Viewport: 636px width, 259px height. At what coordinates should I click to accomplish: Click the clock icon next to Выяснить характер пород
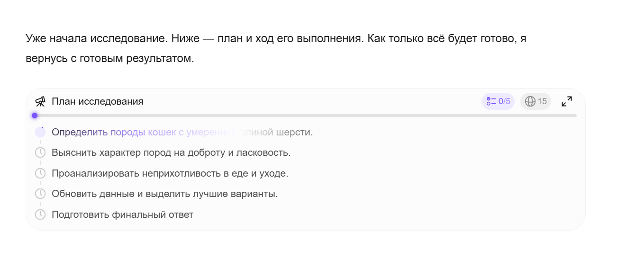coord(40,153)
